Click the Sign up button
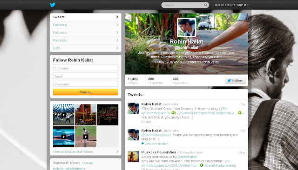This screenshot has height=170, width=298. [x=86, y=92]
